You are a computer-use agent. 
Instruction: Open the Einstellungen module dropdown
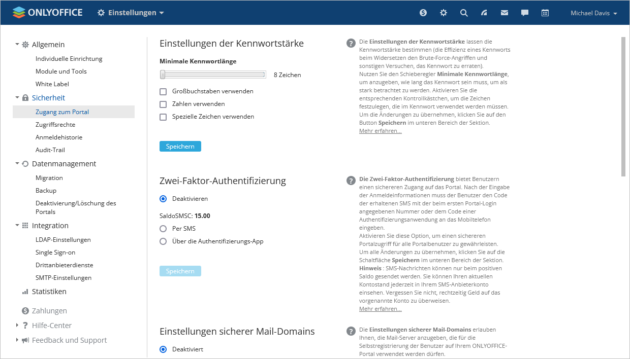click(131, 13)
